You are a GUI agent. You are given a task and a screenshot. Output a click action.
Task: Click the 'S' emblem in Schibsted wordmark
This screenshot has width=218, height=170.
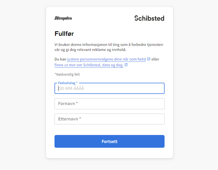tap(137, 18)
